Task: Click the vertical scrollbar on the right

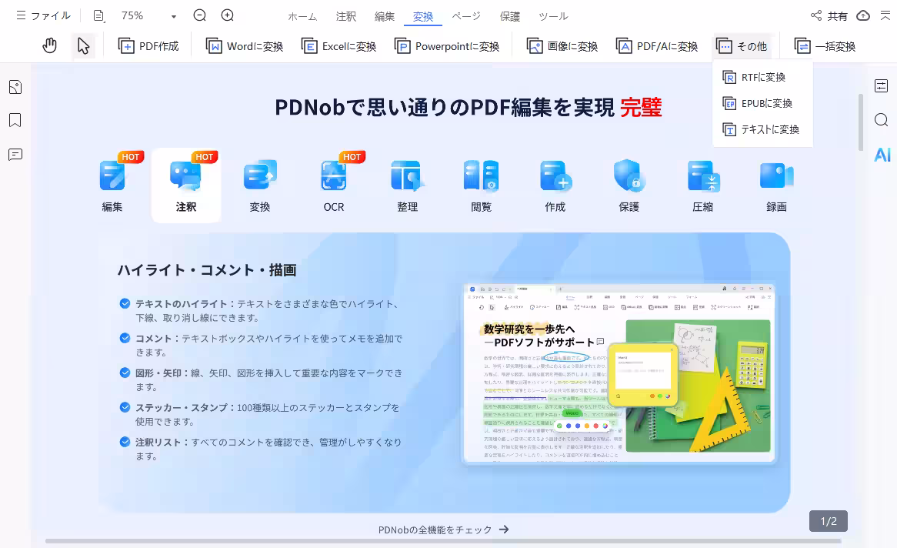Action: pyautogui.click(x=861, y=122)
